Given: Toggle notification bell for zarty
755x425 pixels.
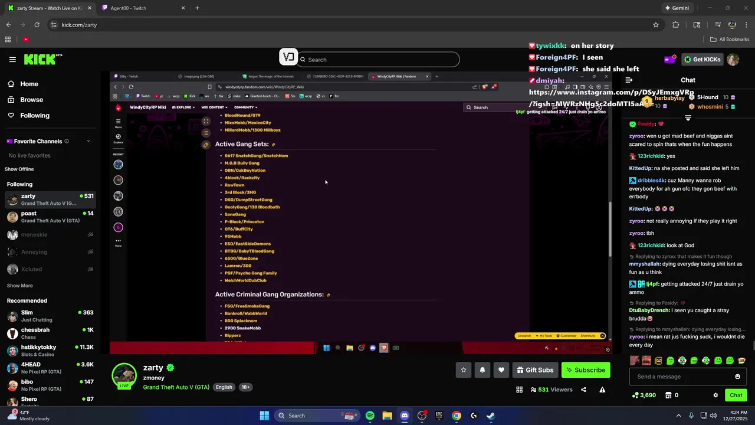Looking at the screenshot, I should tap(482, 370).
